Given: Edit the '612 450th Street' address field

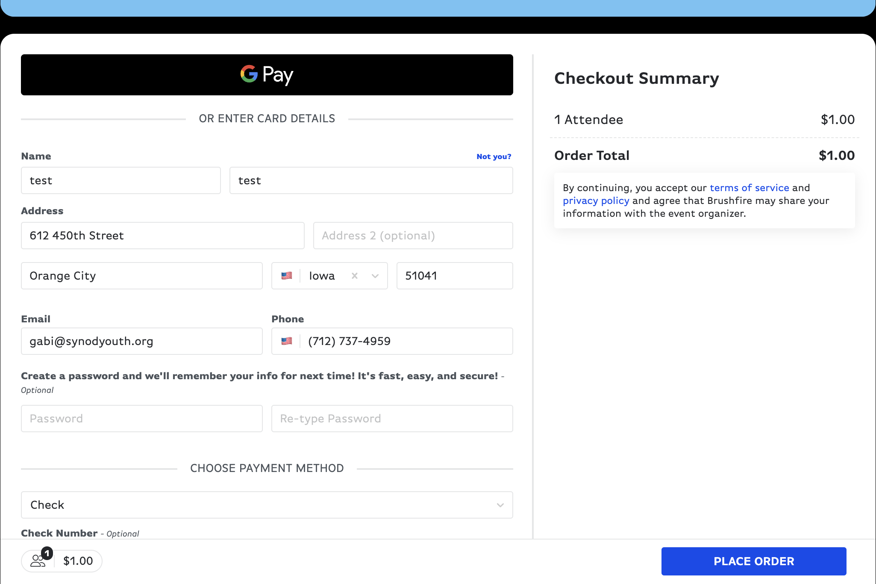Looking at the screenshot, I should coord(163,236).
